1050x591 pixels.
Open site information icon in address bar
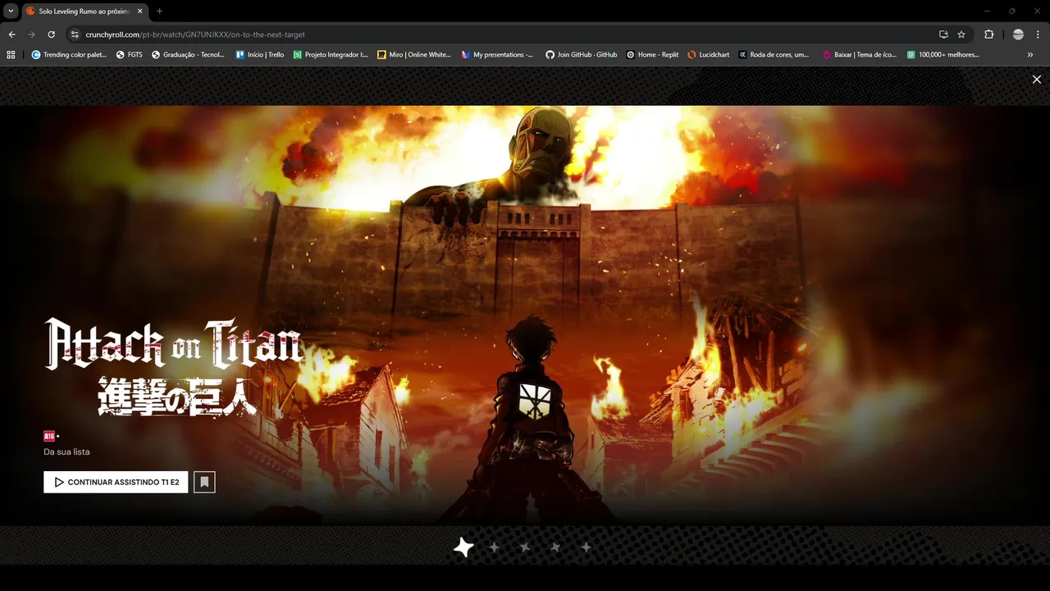[75, 34]
